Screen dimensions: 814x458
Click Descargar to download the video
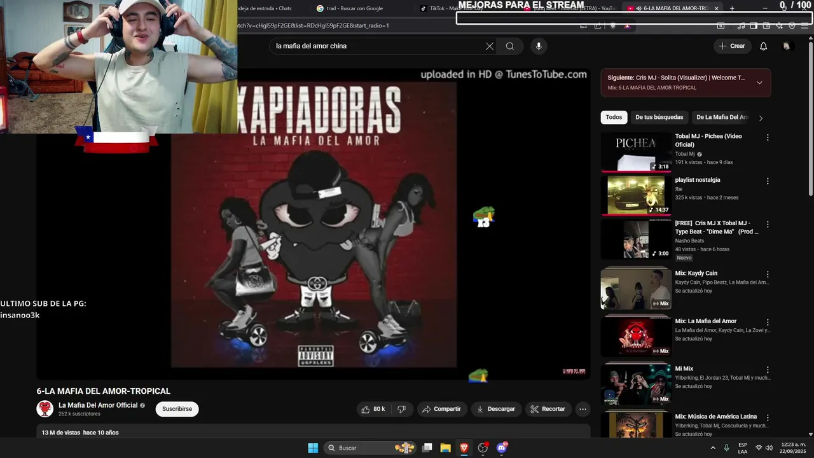tap(496, 409)
